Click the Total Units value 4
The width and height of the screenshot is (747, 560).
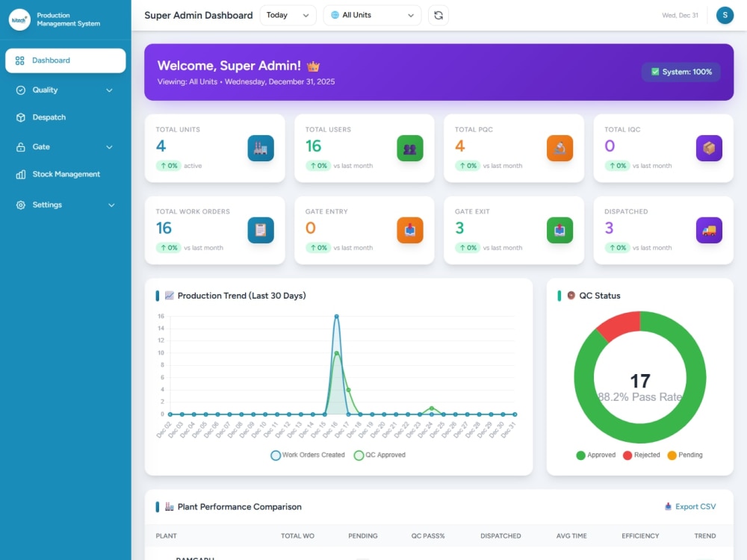161,146
